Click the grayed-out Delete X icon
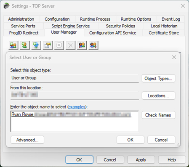The image size is (189, 167). [x=70, y=45]
